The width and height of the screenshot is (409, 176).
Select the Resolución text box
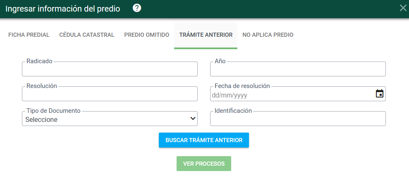tap(110, 95)
